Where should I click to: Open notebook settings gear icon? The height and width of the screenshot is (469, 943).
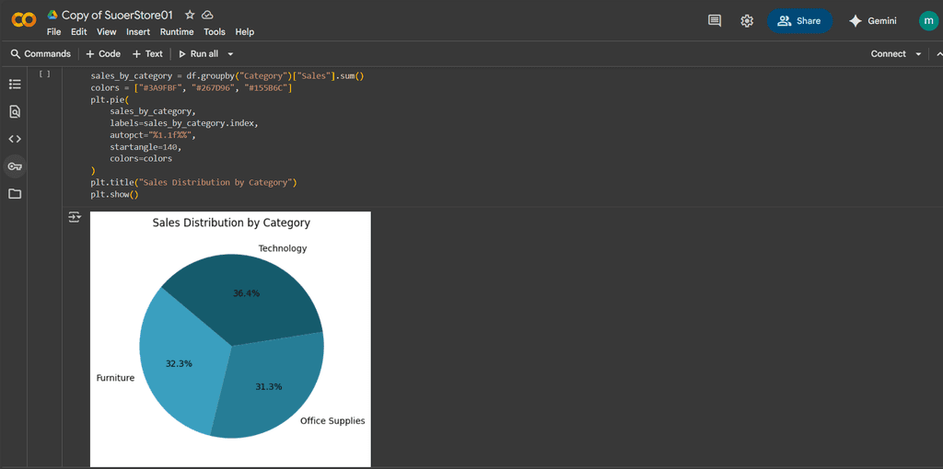[747, 21]
